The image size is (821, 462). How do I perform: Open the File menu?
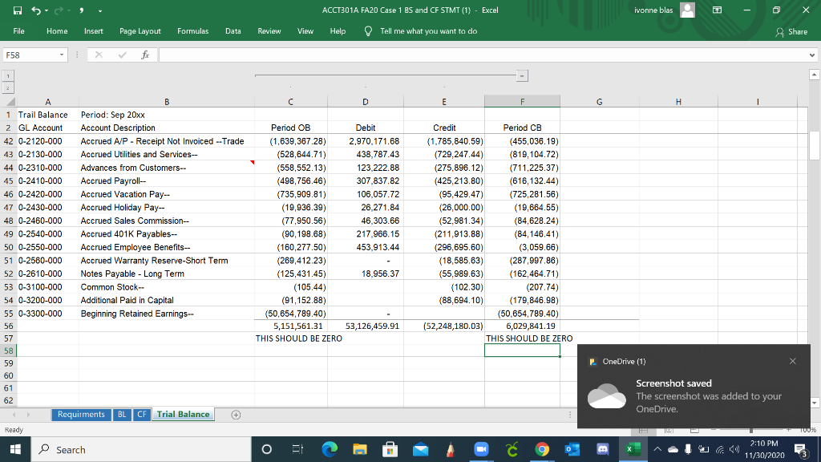(x=19, y=31)
